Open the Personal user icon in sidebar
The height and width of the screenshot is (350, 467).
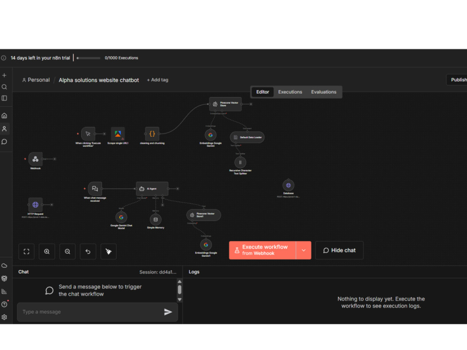pos(5,129)
